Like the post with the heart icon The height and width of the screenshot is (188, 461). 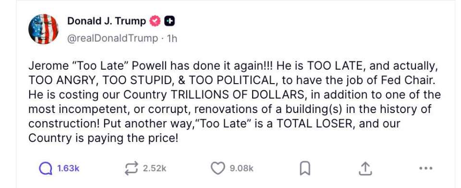click(x=218, y=169)
